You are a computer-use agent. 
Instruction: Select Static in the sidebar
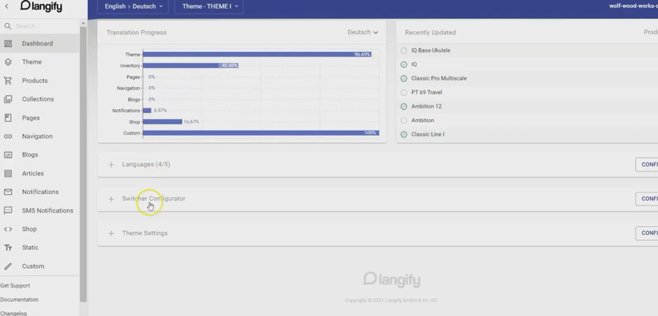coord(40,248)
